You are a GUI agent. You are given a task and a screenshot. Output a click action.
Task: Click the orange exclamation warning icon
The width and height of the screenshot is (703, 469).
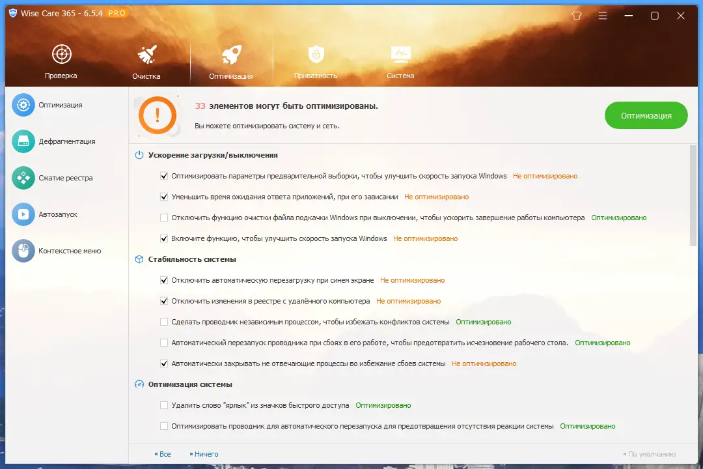158,115
